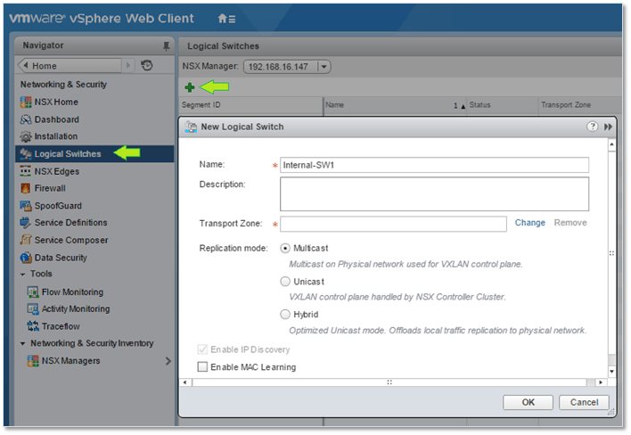The width and height of the screenshot is (631, 435).
Task: Click dialog horizontal scrollbar left arrow
Action: tap(184, 382)
